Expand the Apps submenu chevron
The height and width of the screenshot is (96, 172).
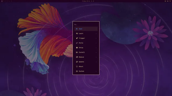coord(96,29)
